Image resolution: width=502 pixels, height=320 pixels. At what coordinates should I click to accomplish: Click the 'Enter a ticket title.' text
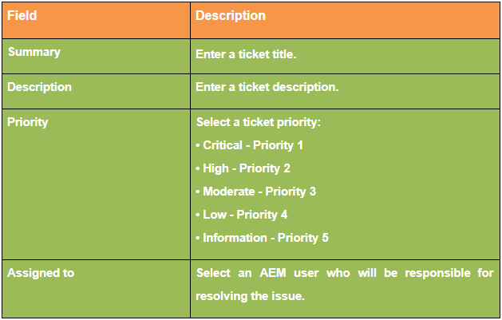(x=246, y=55)
